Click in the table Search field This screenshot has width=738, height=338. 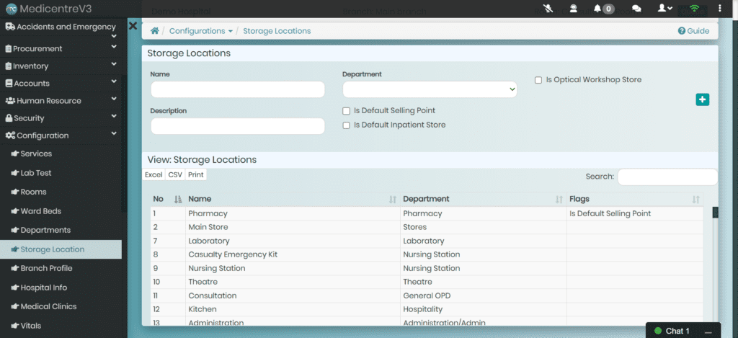[667, 177]
